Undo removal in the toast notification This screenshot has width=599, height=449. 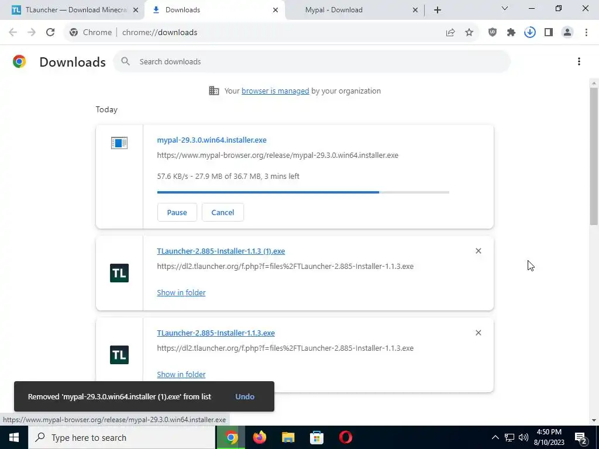(x=245, y=397)
